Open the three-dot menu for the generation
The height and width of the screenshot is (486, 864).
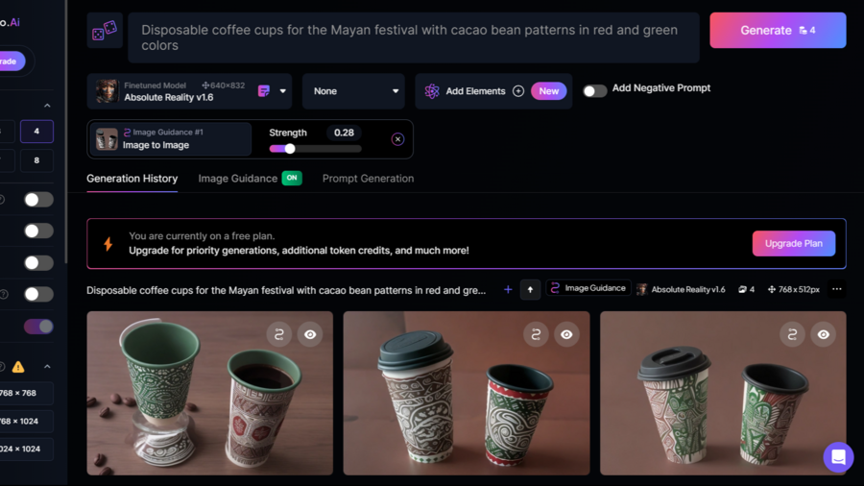[x=836, y=289]
